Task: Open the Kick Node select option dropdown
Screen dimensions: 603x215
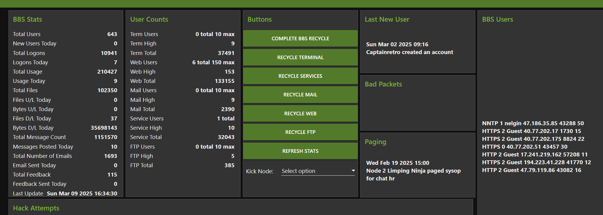Action: click(x=318, y=171)
